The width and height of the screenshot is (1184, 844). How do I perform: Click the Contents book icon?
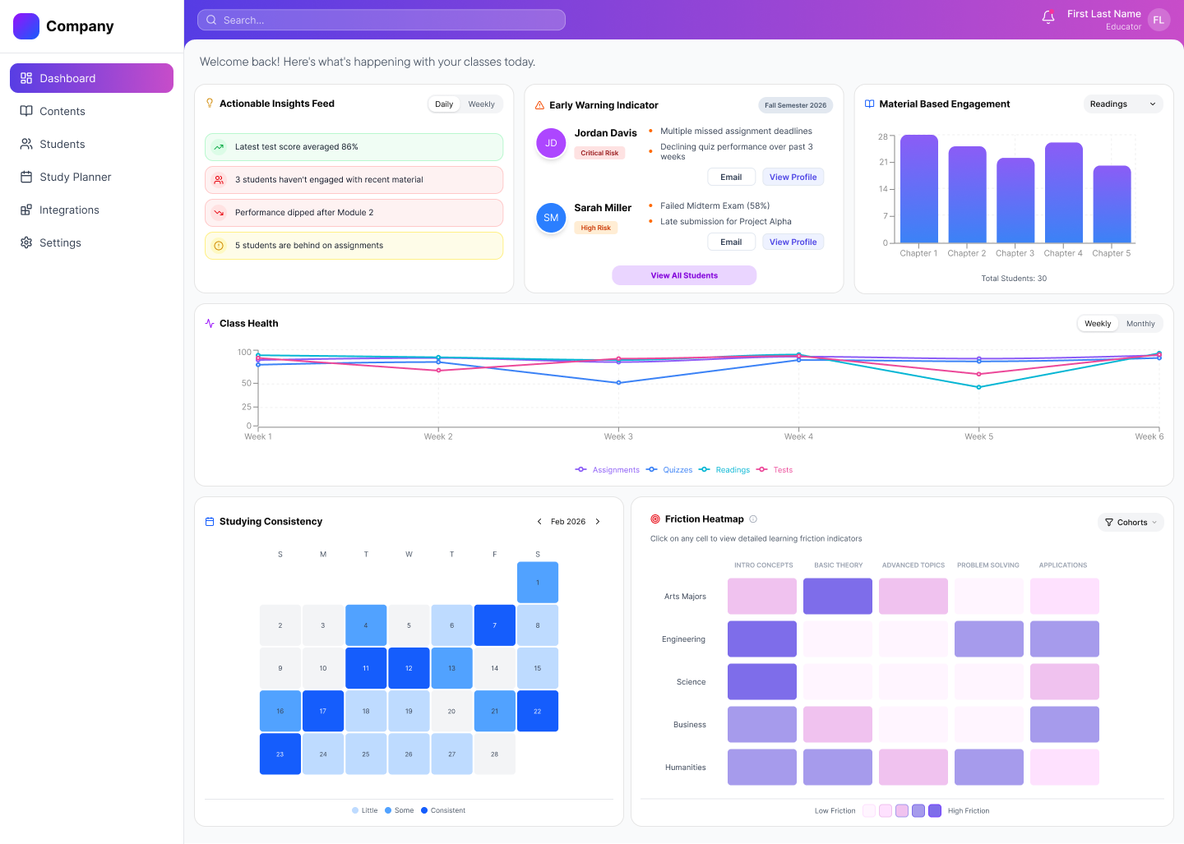26,112
